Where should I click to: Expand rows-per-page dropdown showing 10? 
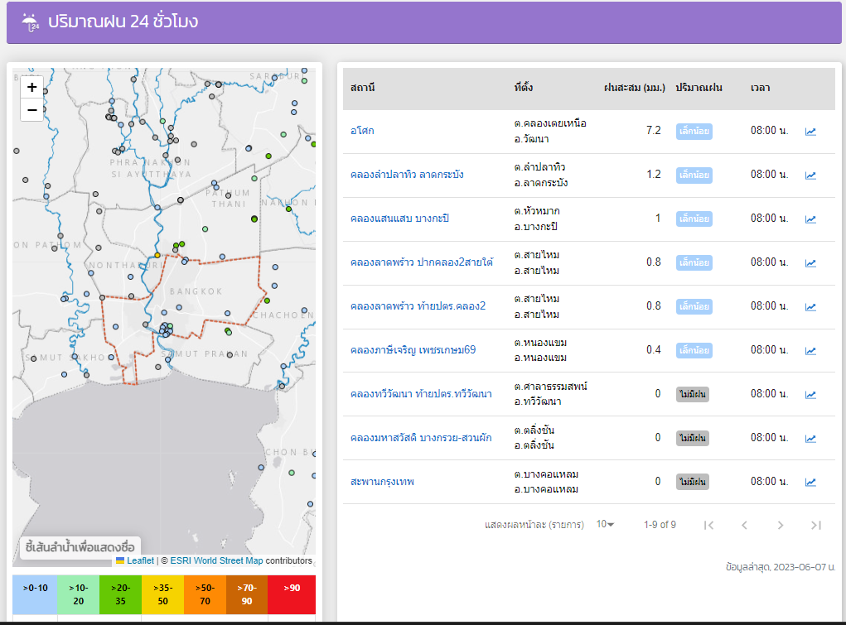[x=605, y=524]
